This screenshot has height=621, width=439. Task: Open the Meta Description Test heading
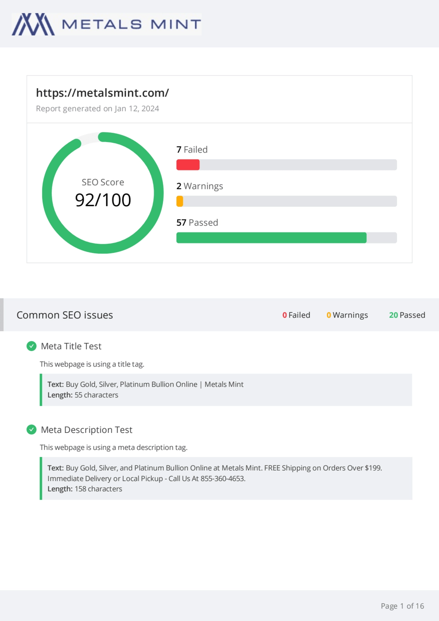[x=86, y=430]
